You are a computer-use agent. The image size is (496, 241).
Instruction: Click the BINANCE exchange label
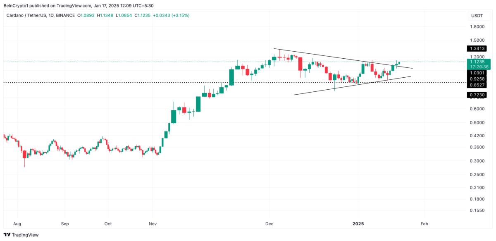tap(66, 15)
